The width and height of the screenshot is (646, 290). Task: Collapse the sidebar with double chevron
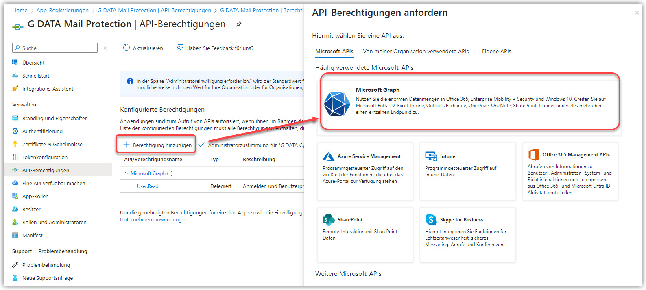[x=105, y=48]
